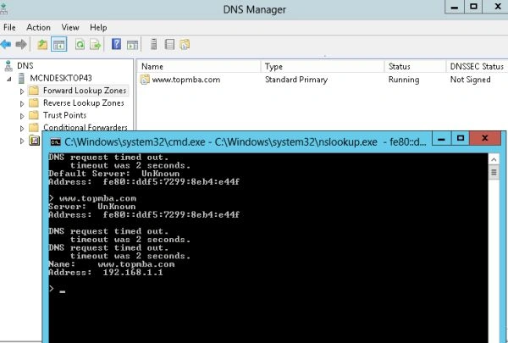Viewport: 508px width, 343px height.
Task: Open the Help menu
Action: coord(98,28)
